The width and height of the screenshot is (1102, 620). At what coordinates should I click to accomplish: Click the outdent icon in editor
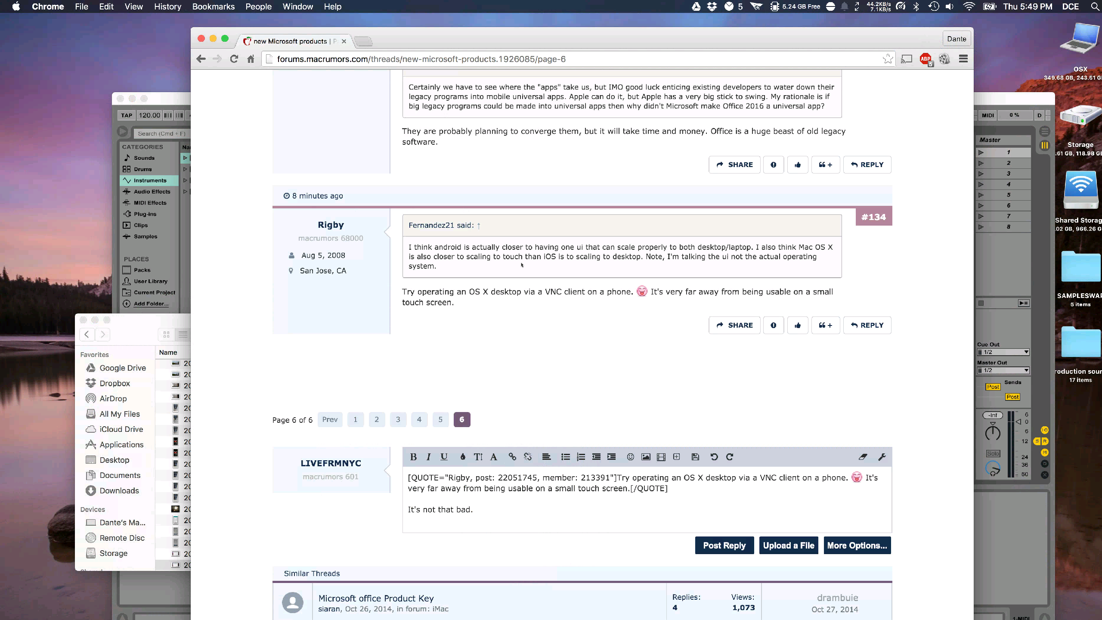tap(596, 457)
